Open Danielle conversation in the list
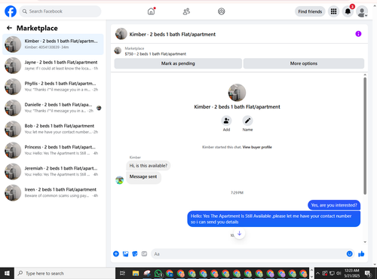377x279 pixels. (x=53, y=108)
